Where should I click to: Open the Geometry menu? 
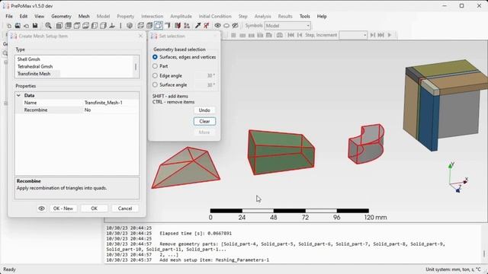61,16
